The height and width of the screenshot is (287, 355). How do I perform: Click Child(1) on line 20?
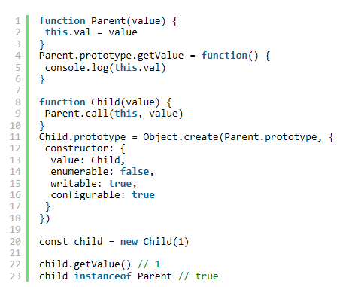click(165, 242)
